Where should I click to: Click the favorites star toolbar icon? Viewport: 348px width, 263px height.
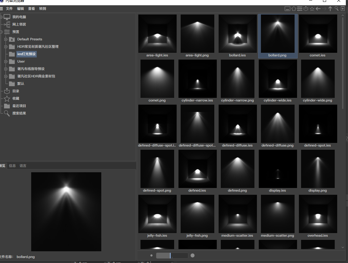point(312,9)
